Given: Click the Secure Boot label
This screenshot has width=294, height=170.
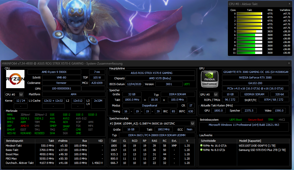Looking at the screenshot, I should click(x=255, y=120).
